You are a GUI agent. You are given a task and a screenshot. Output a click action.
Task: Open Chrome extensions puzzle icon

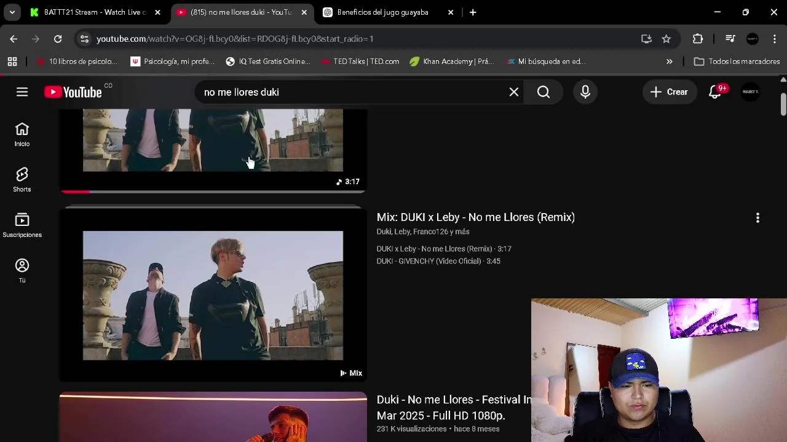[x=698, y=39]
